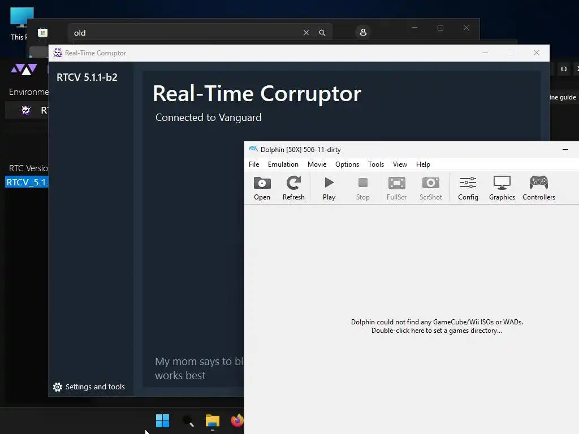
Task: Select the RTCV_5.1 version list entry
Action: (x=27, y=182)
